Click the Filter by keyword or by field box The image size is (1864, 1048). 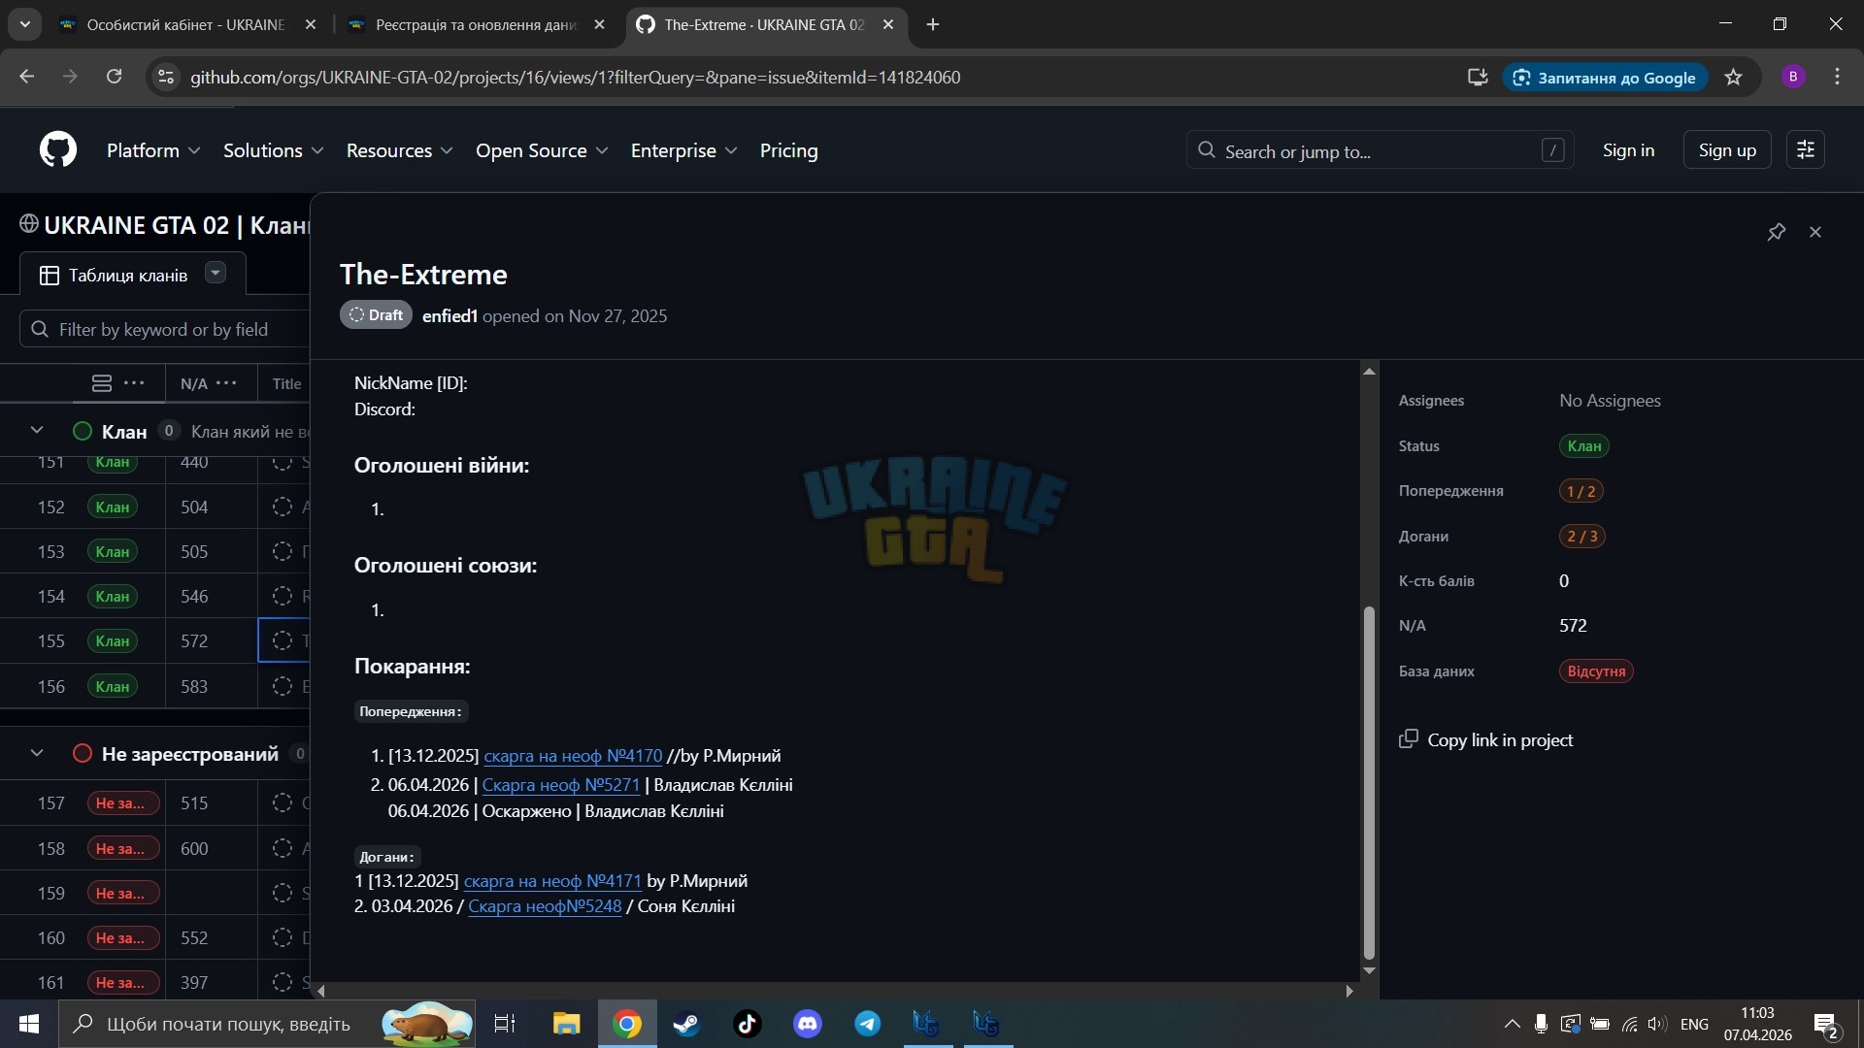[165, 330]
